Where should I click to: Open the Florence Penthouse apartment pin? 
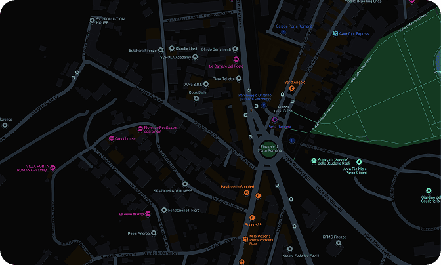(x=140, y=129)
